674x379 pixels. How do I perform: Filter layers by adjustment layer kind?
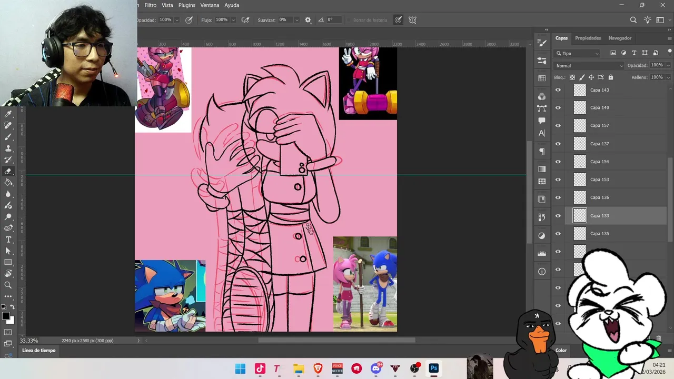pos(623,53)
